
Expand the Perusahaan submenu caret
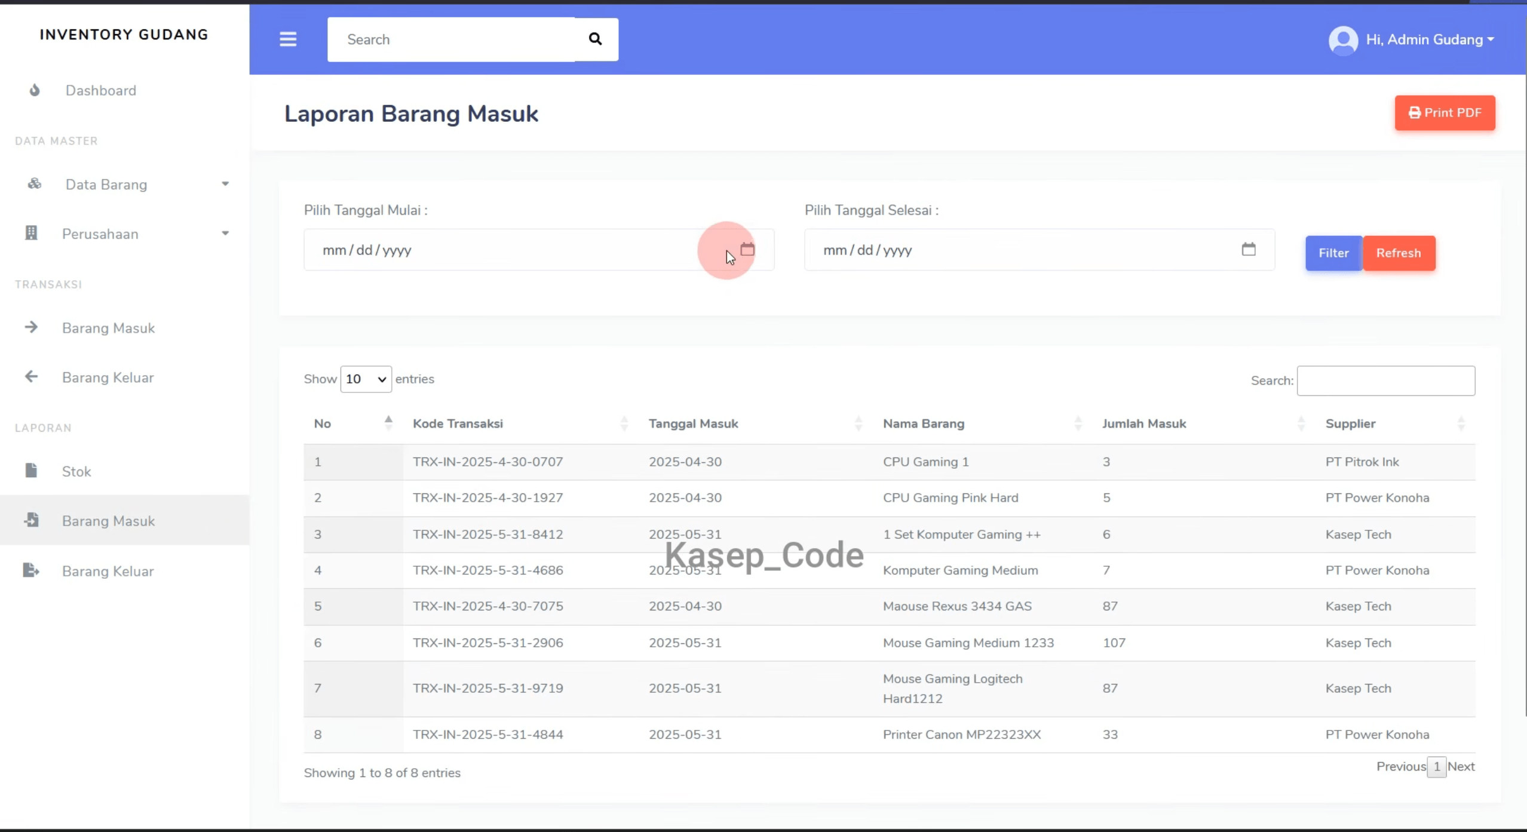click(x=225, y=234)
